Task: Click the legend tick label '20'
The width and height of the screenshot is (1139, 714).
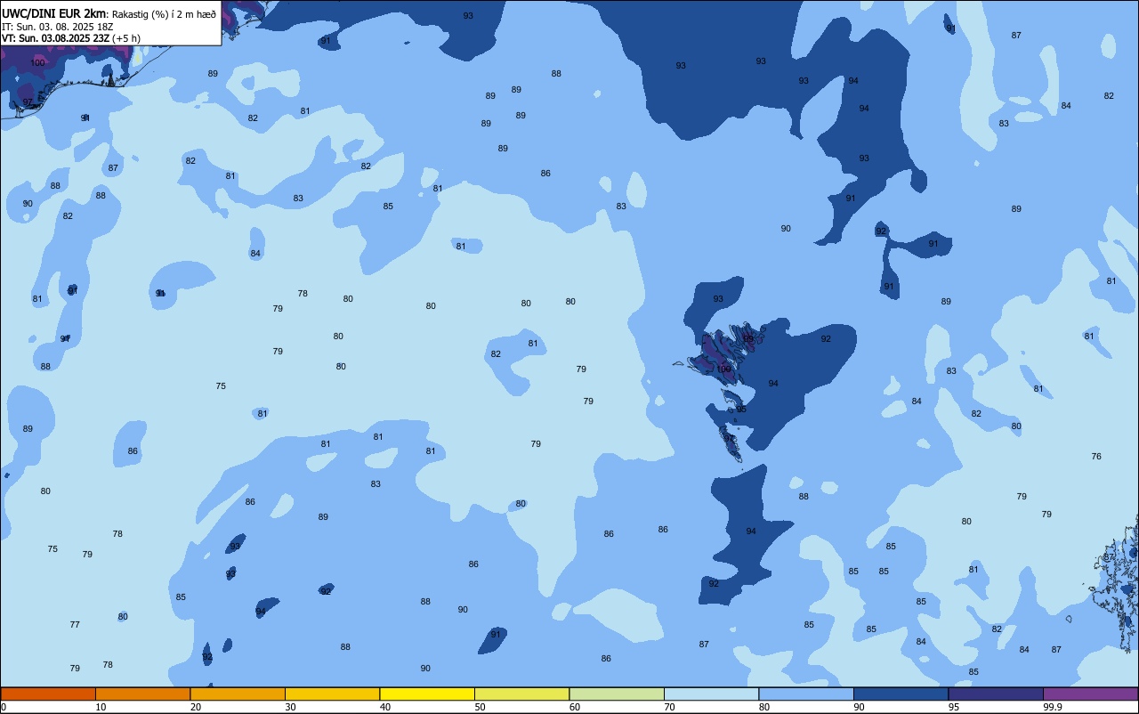Action: [x=196, y=707]
